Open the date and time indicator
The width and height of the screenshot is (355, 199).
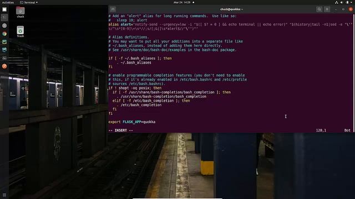[182, 2]
